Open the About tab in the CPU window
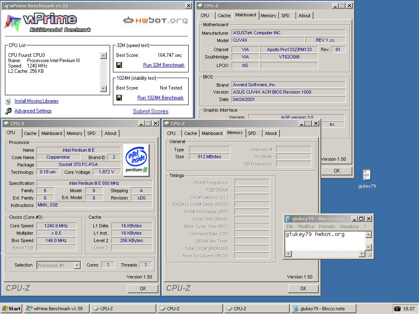The height and width of the screenshot is (314, 419). tap(110, 133)
